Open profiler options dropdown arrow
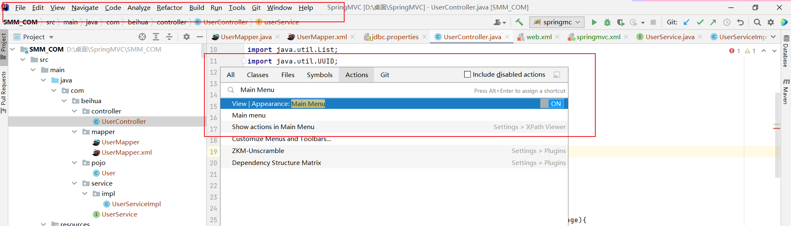Image resolution: width=791 pixels, height=226 pixels. 642,23
